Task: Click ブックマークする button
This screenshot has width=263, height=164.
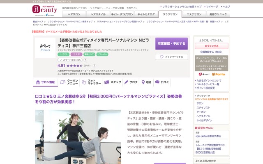Action: click(171, 57)
